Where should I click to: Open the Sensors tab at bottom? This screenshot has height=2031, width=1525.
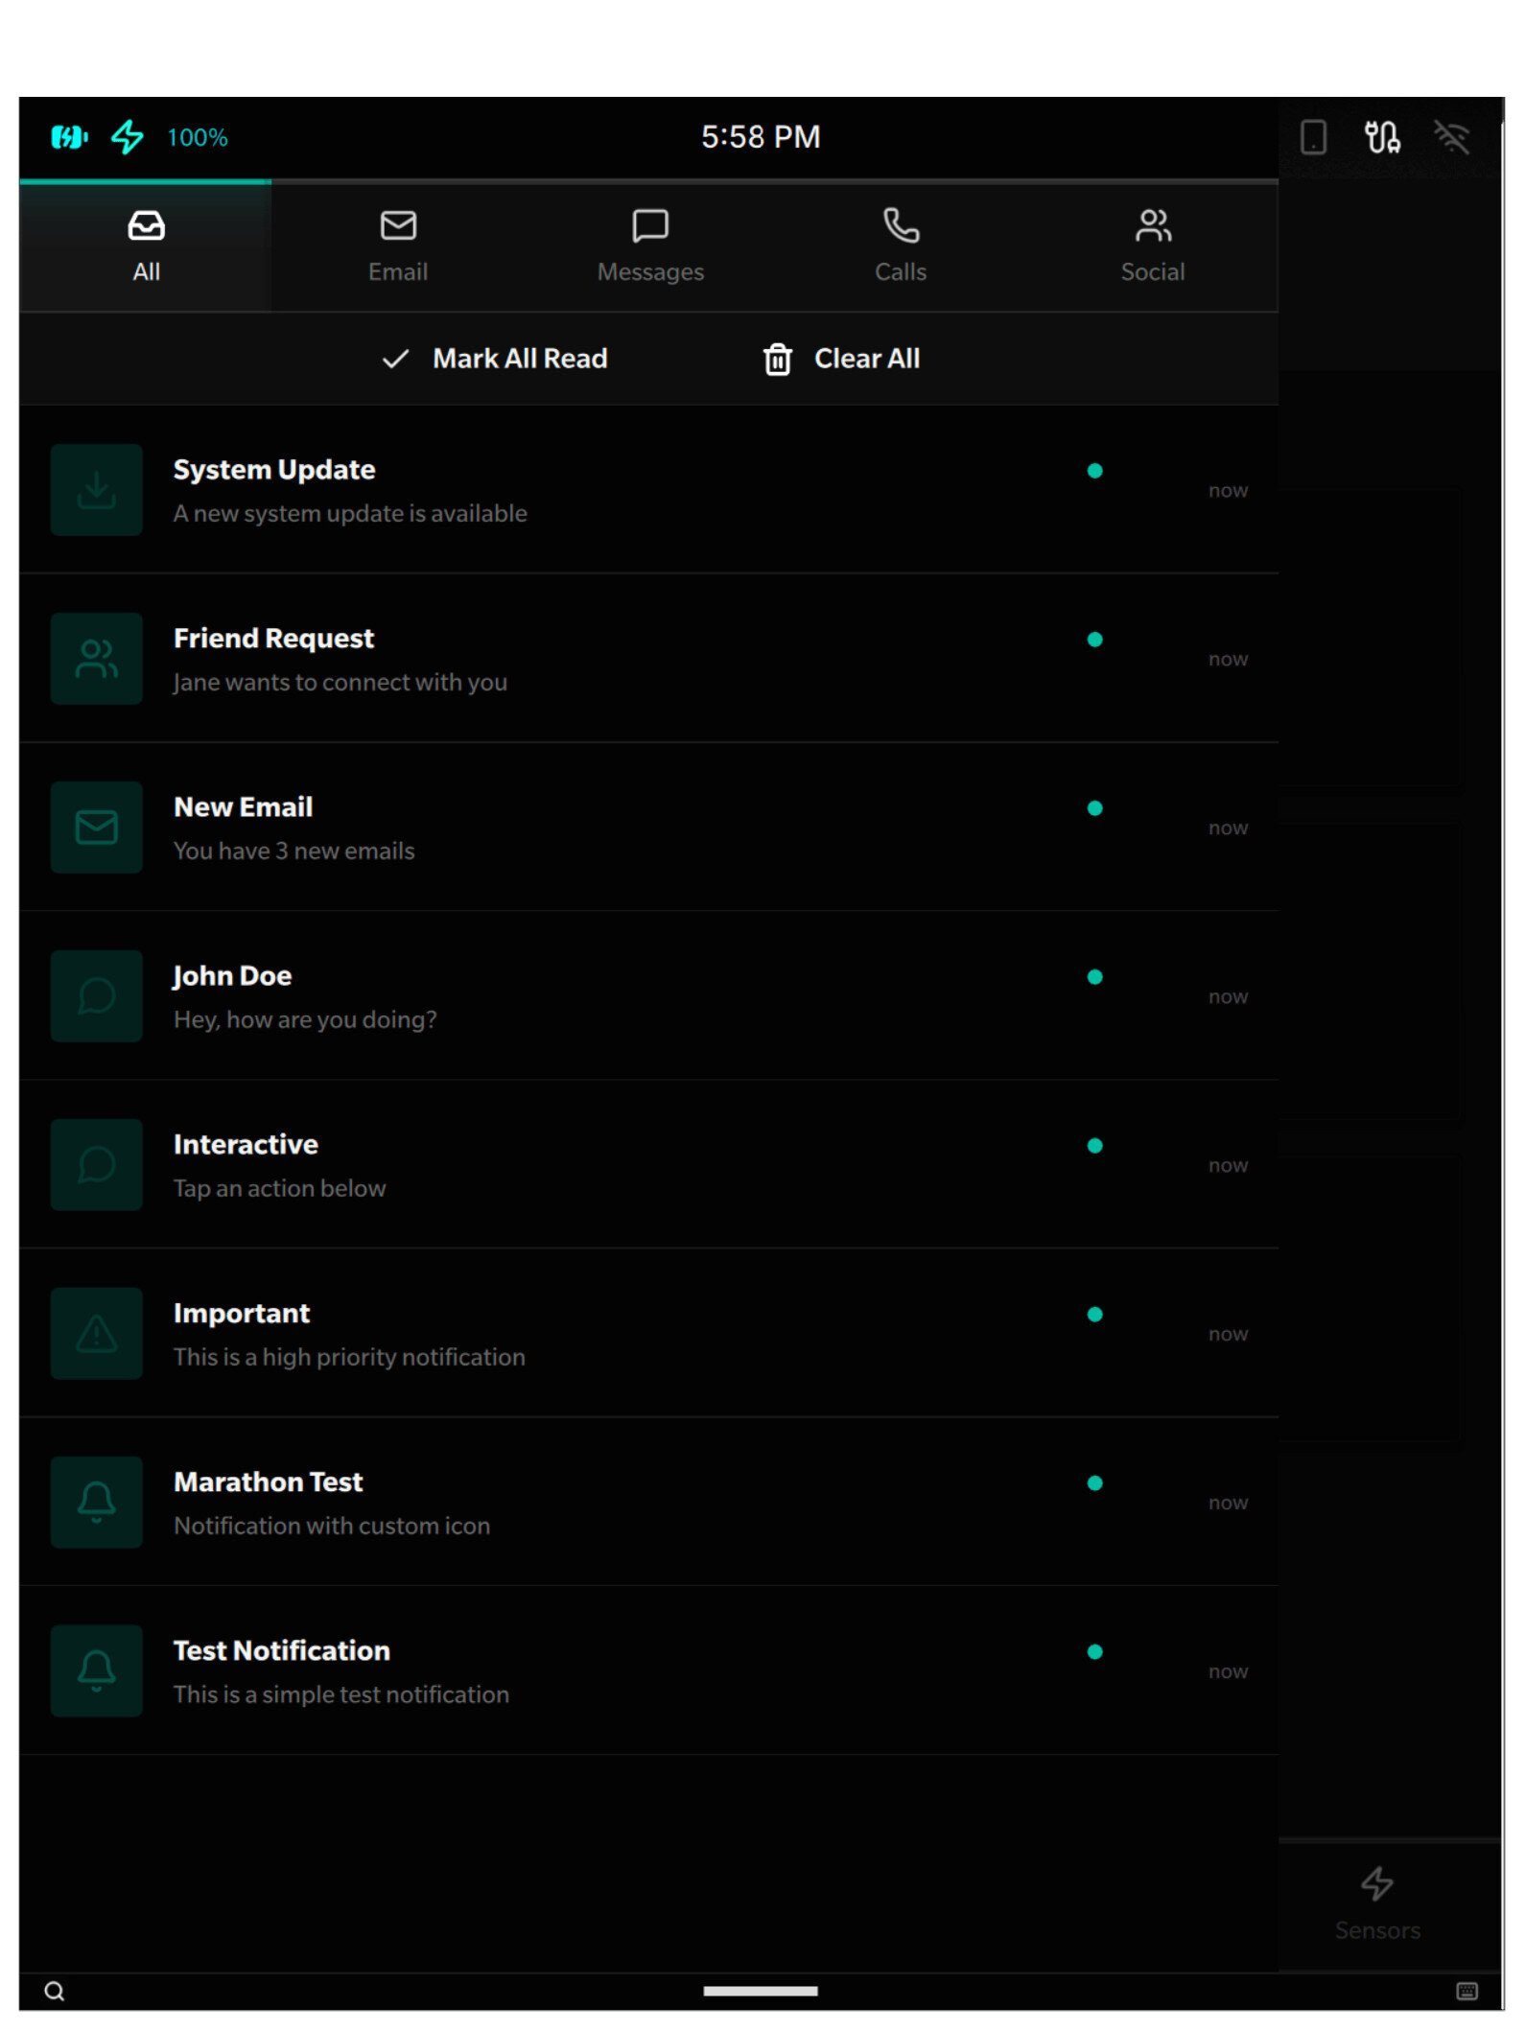tap(1377, 1903)
